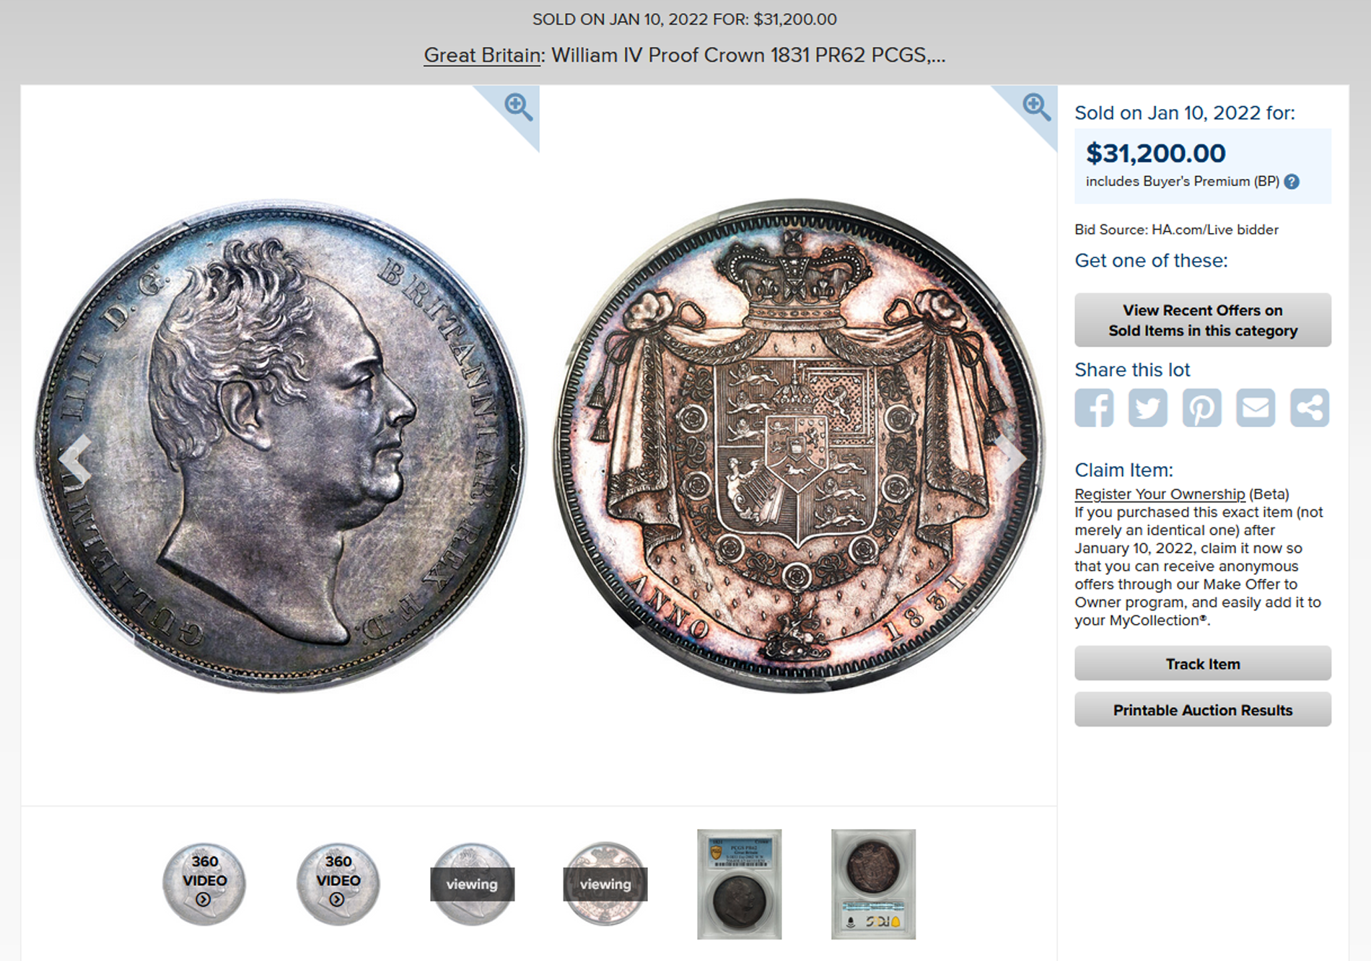This screenshot has height=961, width=1371.
Task: Zoom into the reverse coin image magnifier
Action: (1036, 107)
